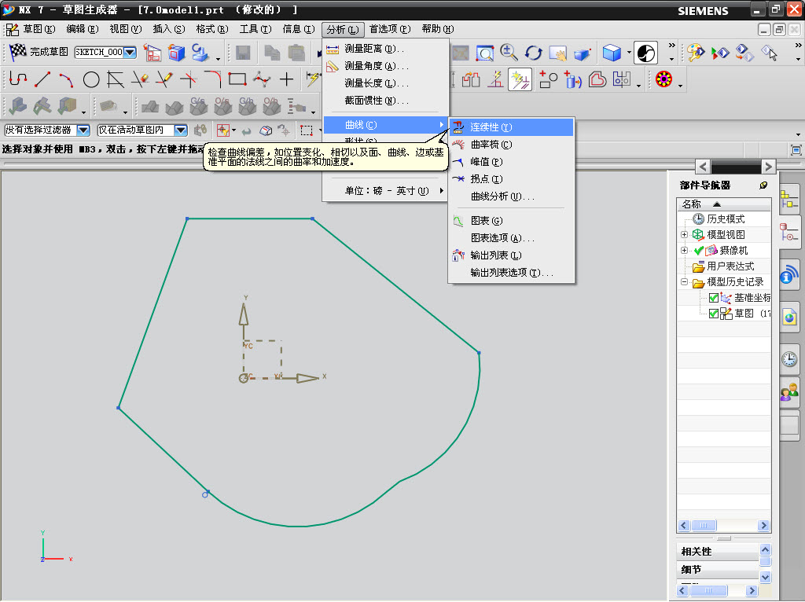This screenshot has width=805, height=602.
Task: Click the Offset Curve toolbar icon
Action: [x=597, y=79]
